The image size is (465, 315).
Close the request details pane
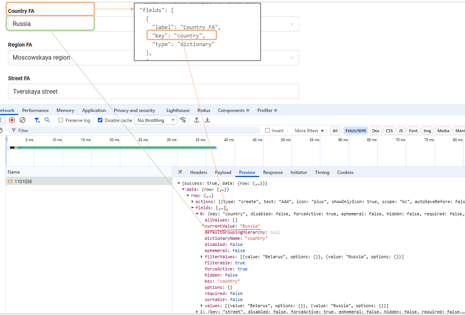click(180, 172)
